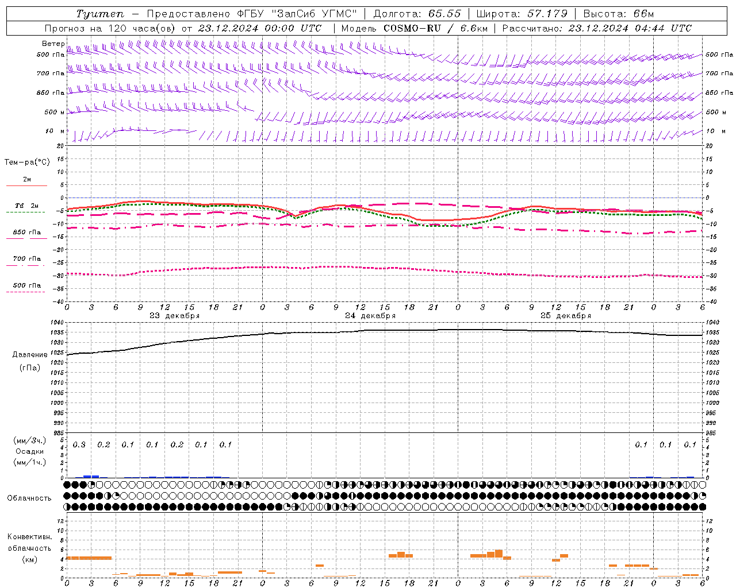Select the longitude value "Долгота: 65.55"
This screenshot has height=588, width=736.
pos(417,14)
